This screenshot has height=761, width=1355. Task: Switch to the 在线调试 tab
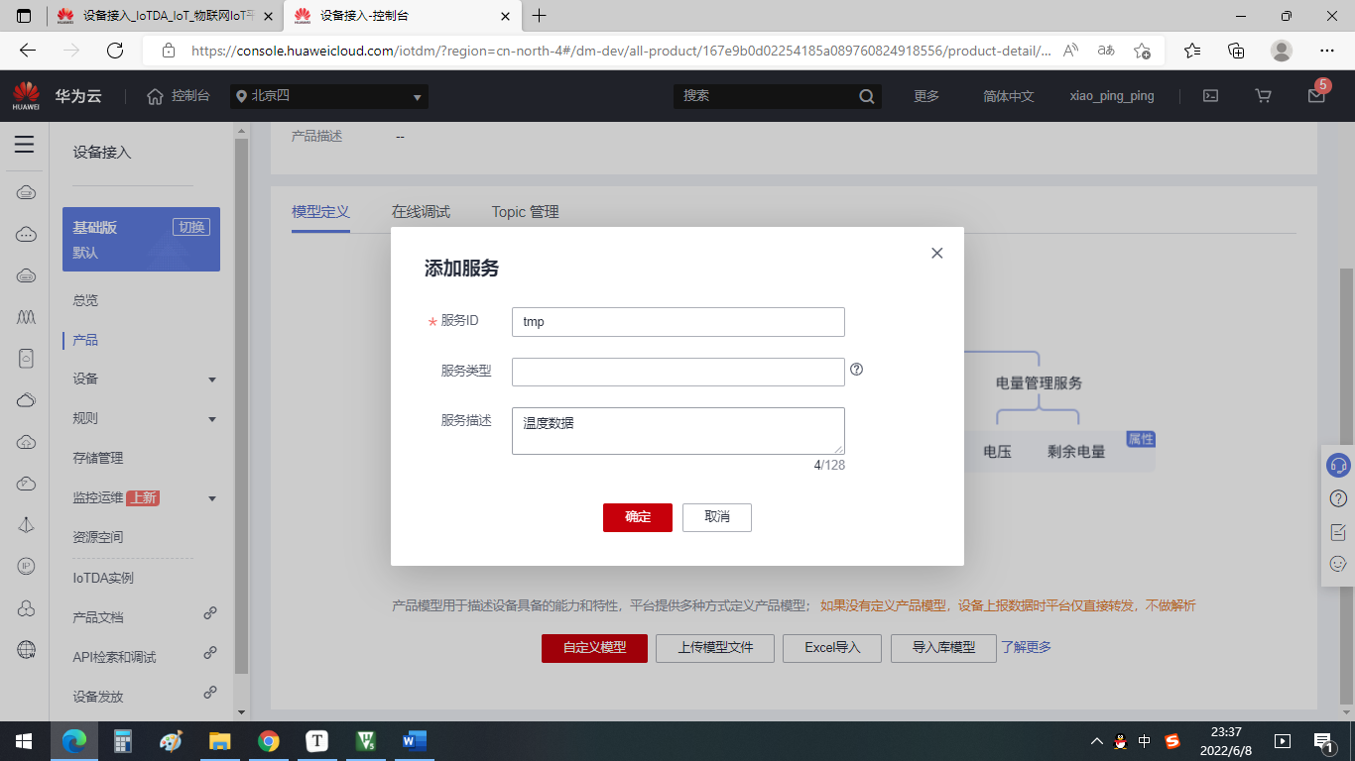421,212
